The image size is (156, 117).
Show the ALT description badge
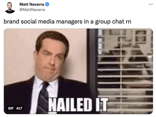pos(19,108)
